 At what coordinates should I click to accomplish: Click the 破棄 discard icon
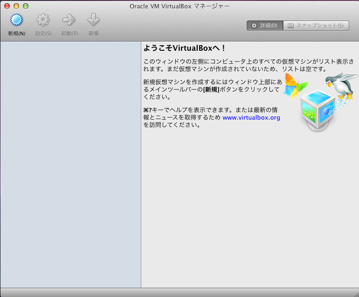(x=93, y=20)
